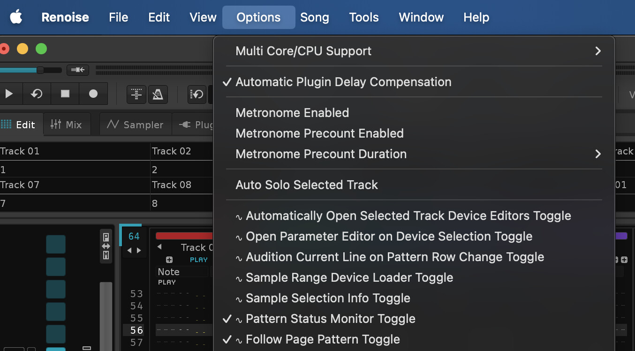
Task: Click the metronome icon in toolbar
Action: 158,95
